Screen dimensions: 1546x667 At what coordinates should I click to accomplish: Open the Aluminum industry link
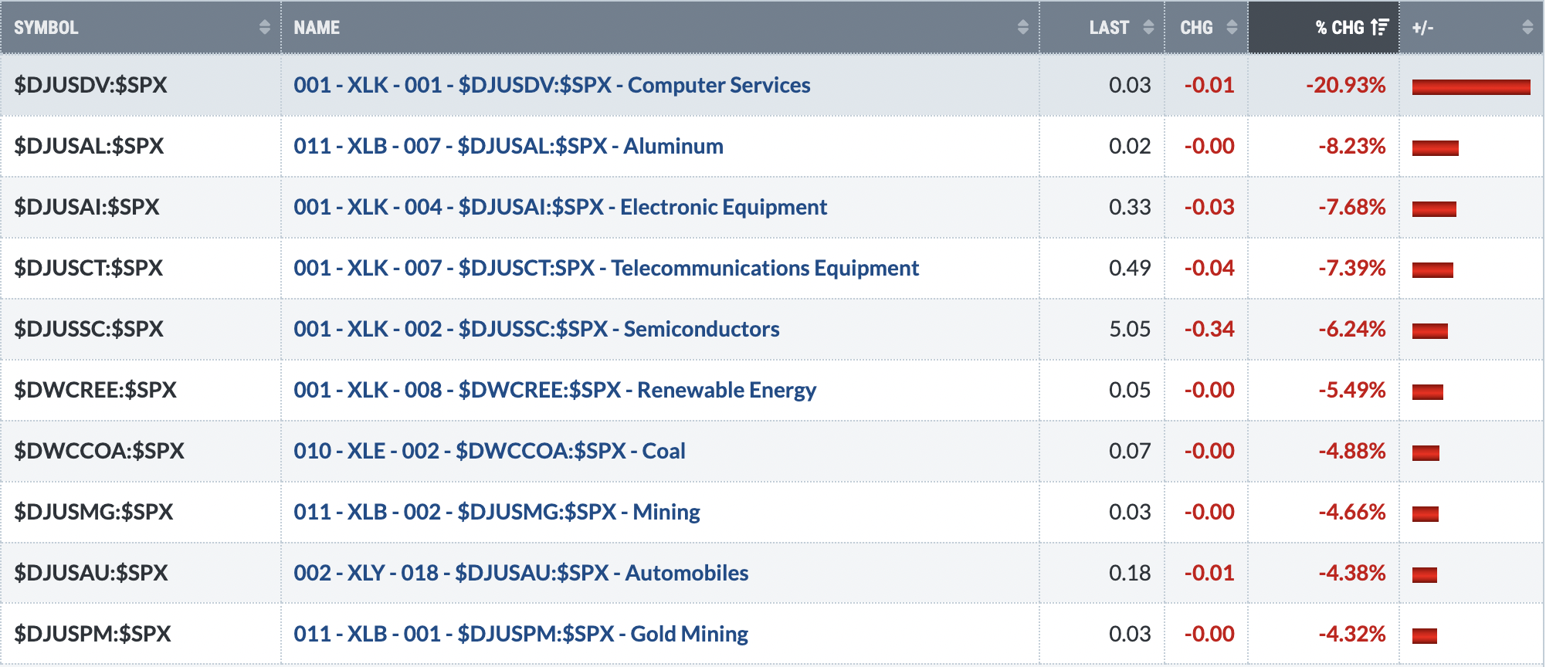tap(508, 146)
